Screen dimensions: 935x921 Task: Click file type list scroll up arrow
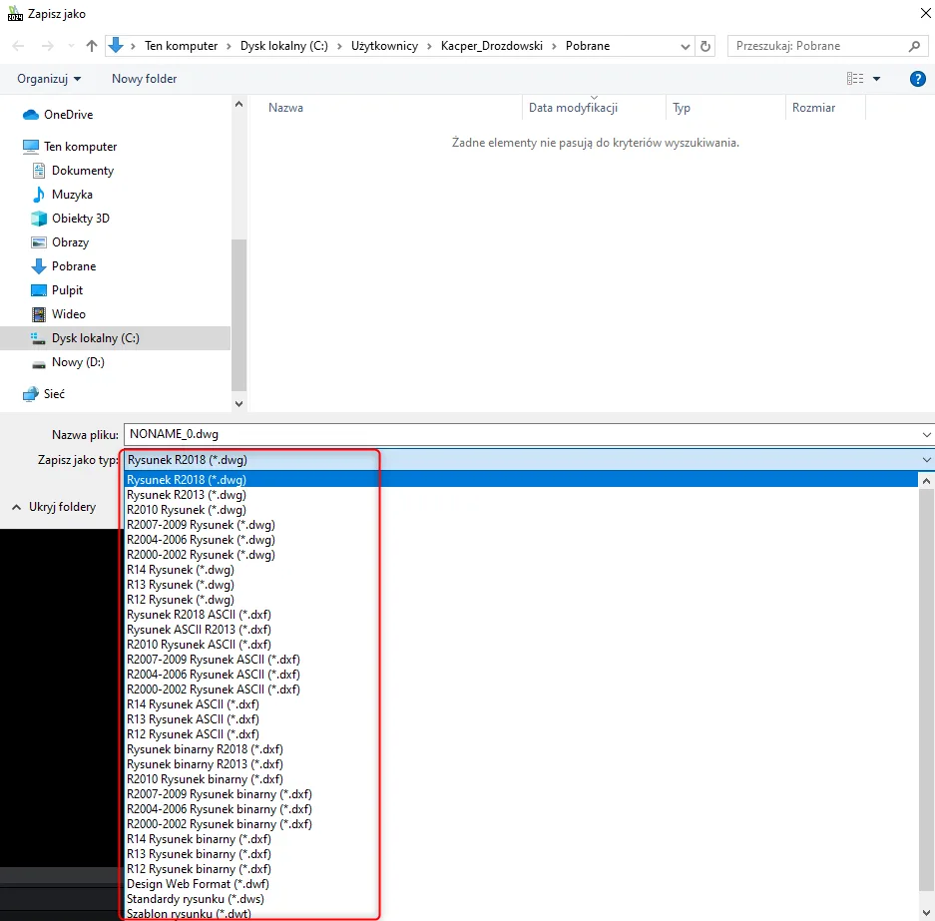pyautogui.click(x=926, y=480)
